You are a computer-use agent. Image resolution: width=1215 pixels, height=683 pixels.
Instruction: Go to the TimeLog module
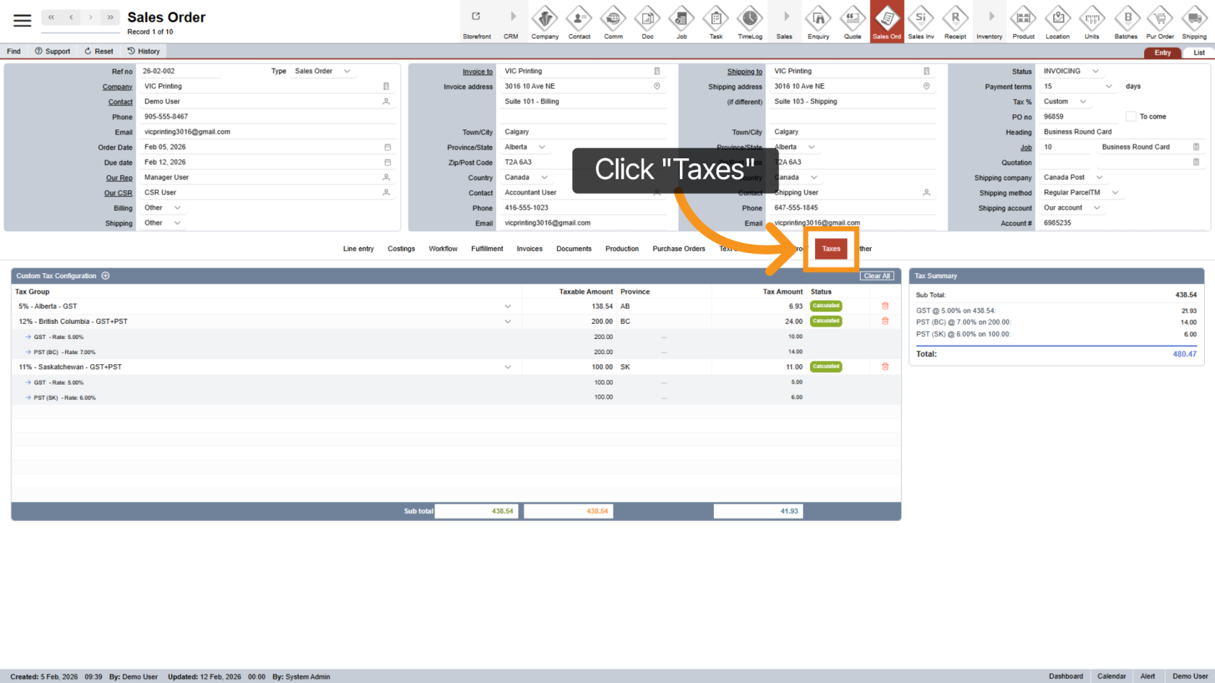[749, 22]
